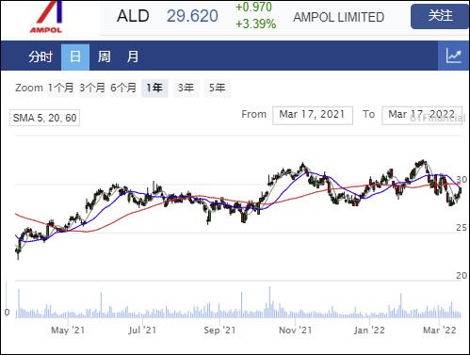Edit the From date field
Viewport: 470px width, 355px height.
[x=313, y=115]
